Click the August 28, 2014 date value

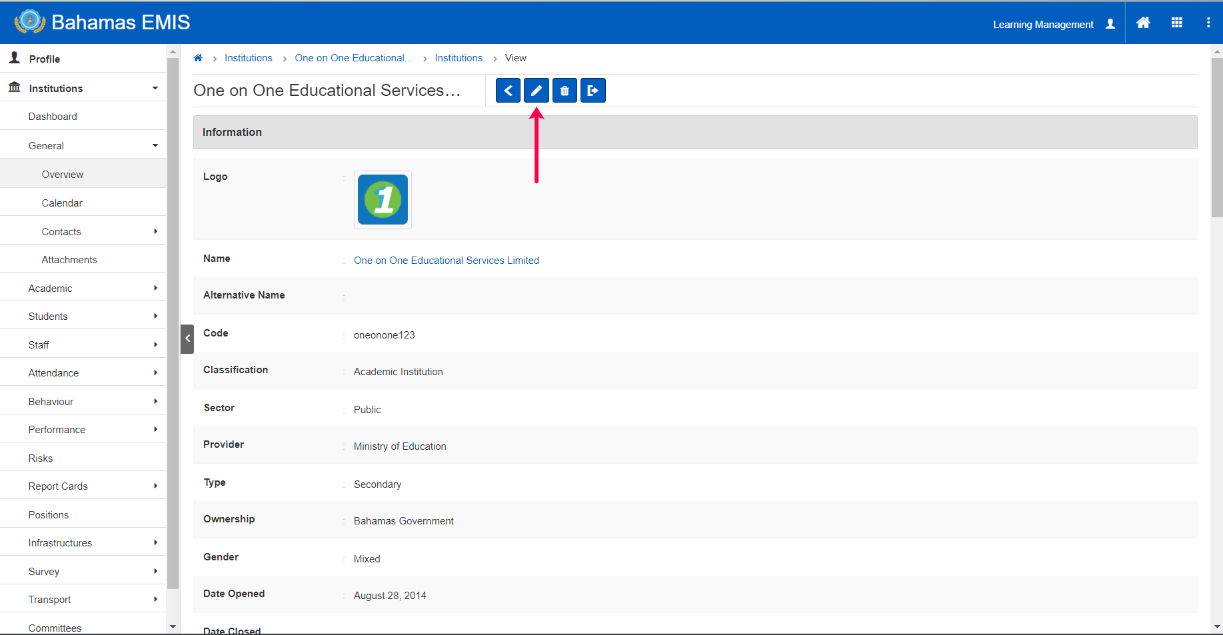coord(390,596)
